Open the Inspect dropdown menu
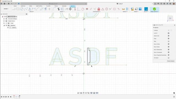The height and width of the screenshot is (99, 176). [125, 12]
